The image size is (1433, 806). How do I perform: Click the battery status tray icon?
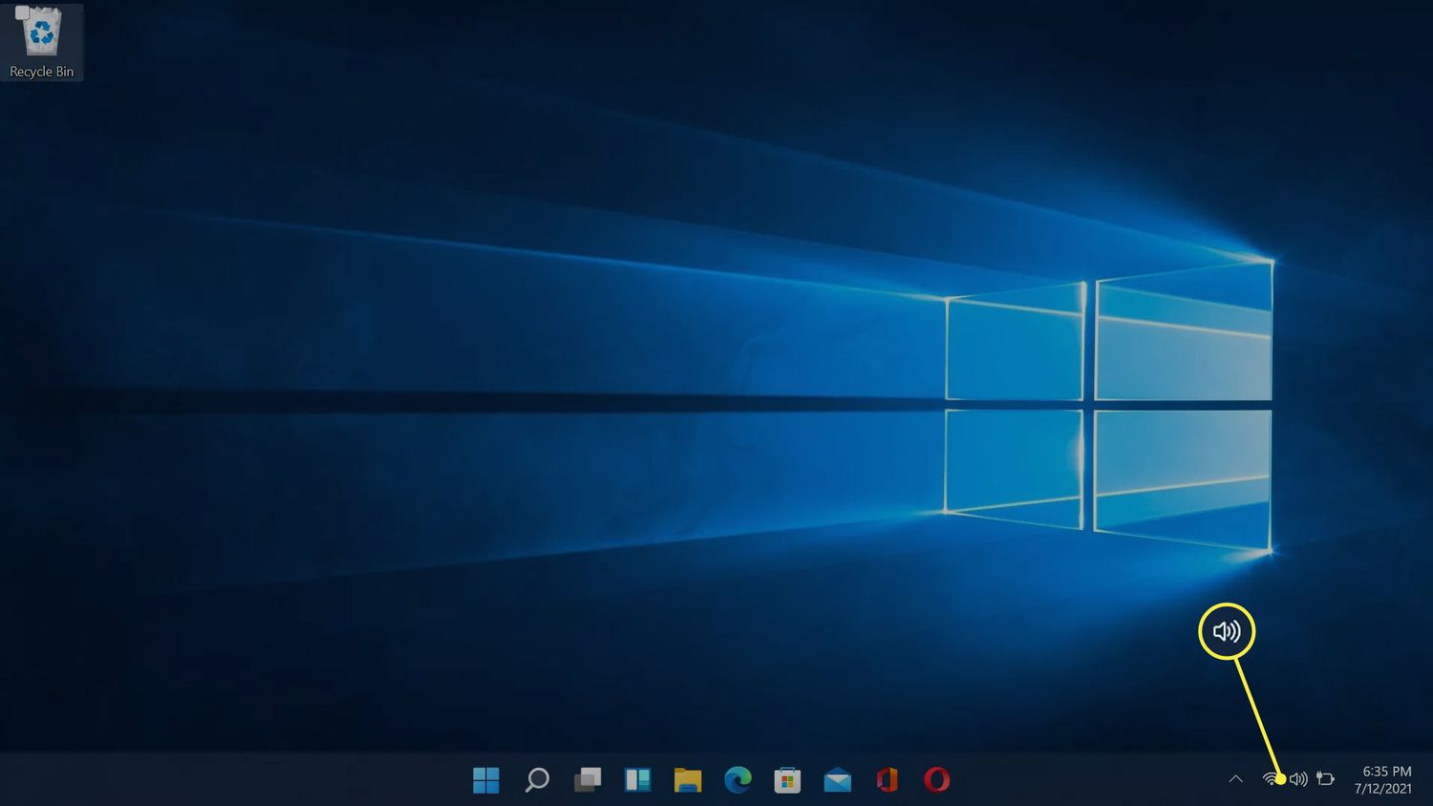point(1325,779)
